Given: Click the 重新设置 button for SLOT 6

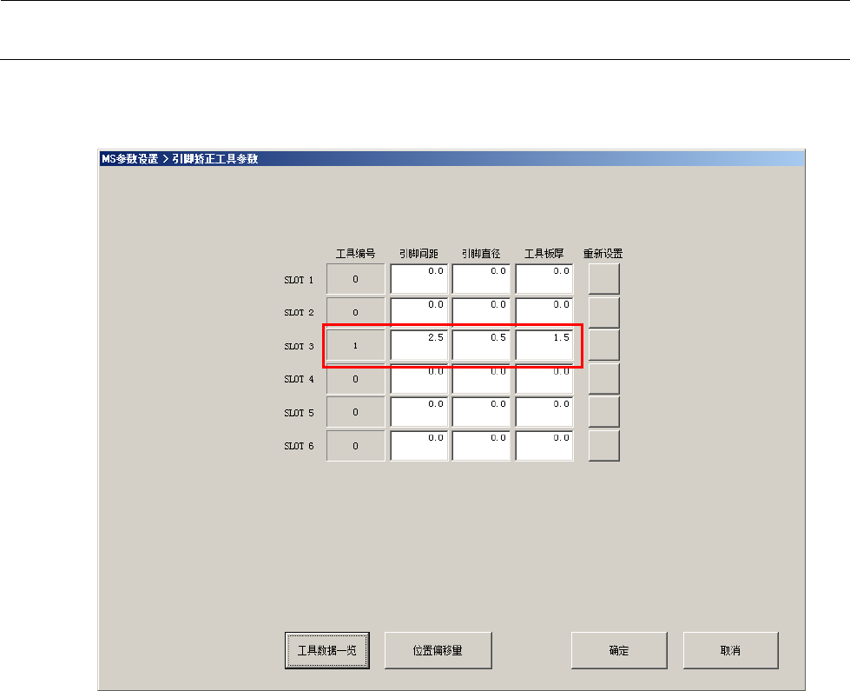Looking at the screenshot, I should [604, 446].
